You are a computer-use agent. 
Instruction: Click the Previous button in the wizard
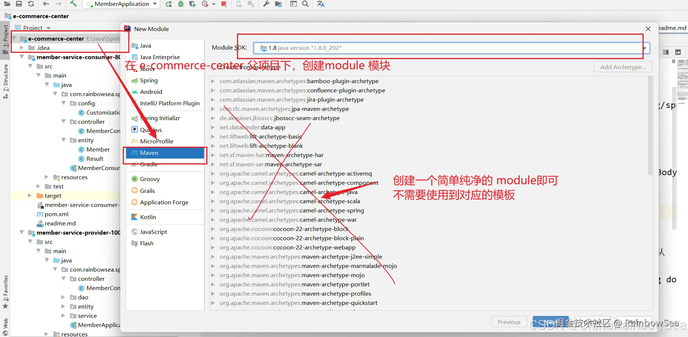click(509, 322)
